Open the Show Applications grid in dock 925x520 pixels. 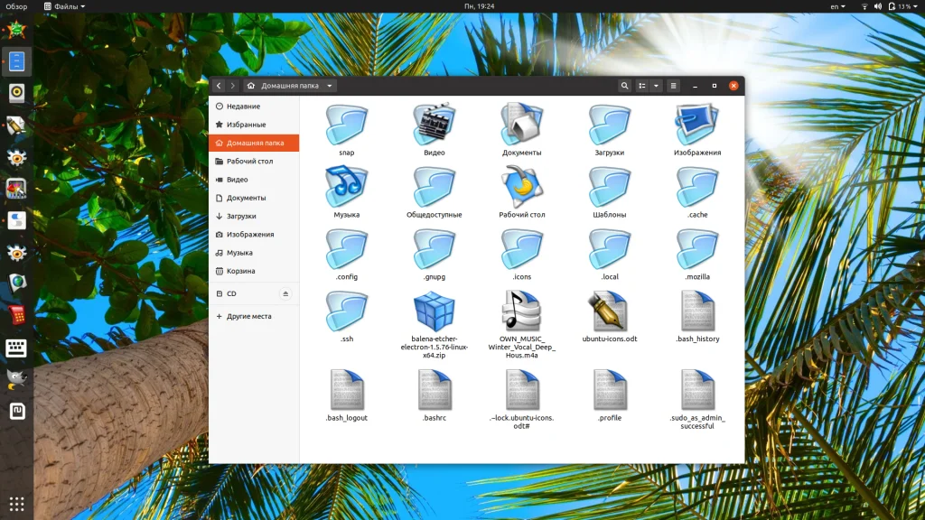[x=16, y=503]
